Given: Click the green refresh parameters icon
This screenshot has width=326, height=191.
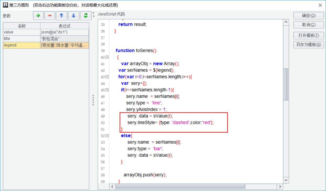Looking at the screenshot, I should [x=86, y=16].
